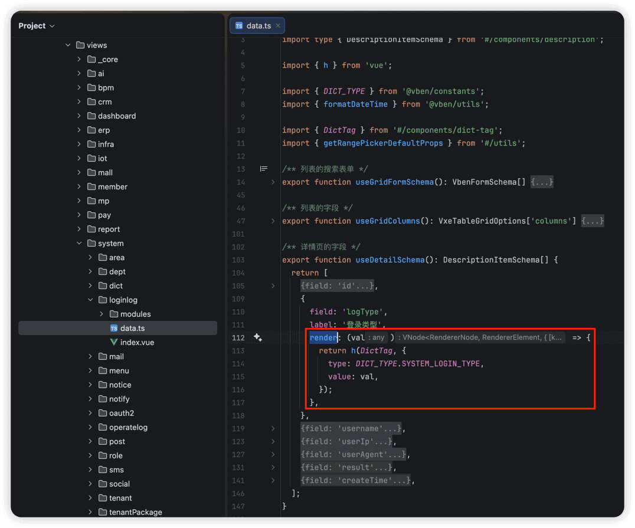Select data.ts in the project tree

(x=117, y=329)
